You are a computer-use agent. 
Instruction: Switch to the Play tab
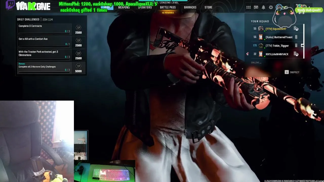pyautogui.click(x=107, y=7)
